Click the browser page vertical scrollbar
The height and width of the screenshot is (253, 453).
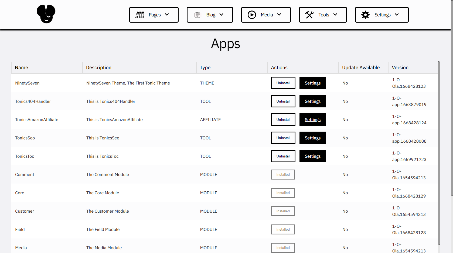(452, 98)
